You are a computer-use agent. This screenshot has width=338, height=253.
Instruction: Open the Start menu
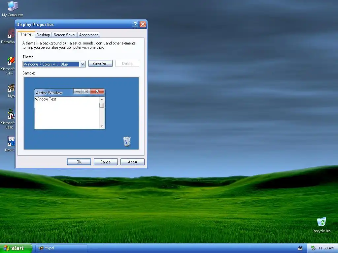16,248
